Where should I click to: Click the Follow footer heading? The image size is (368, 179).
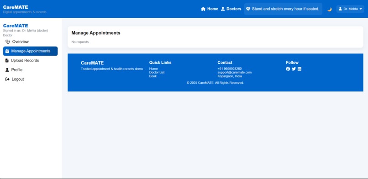[292, 62]
